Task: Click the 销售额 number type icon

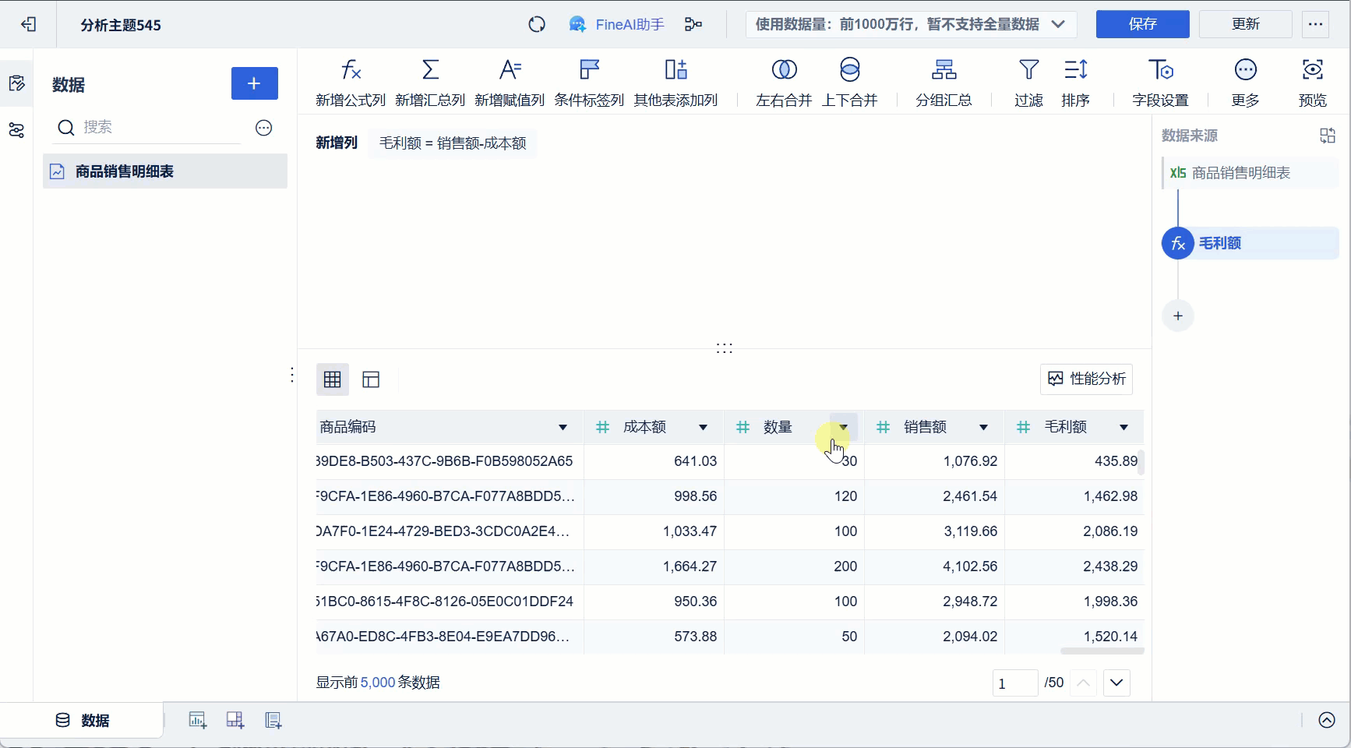Action: (x=883, y=427)
